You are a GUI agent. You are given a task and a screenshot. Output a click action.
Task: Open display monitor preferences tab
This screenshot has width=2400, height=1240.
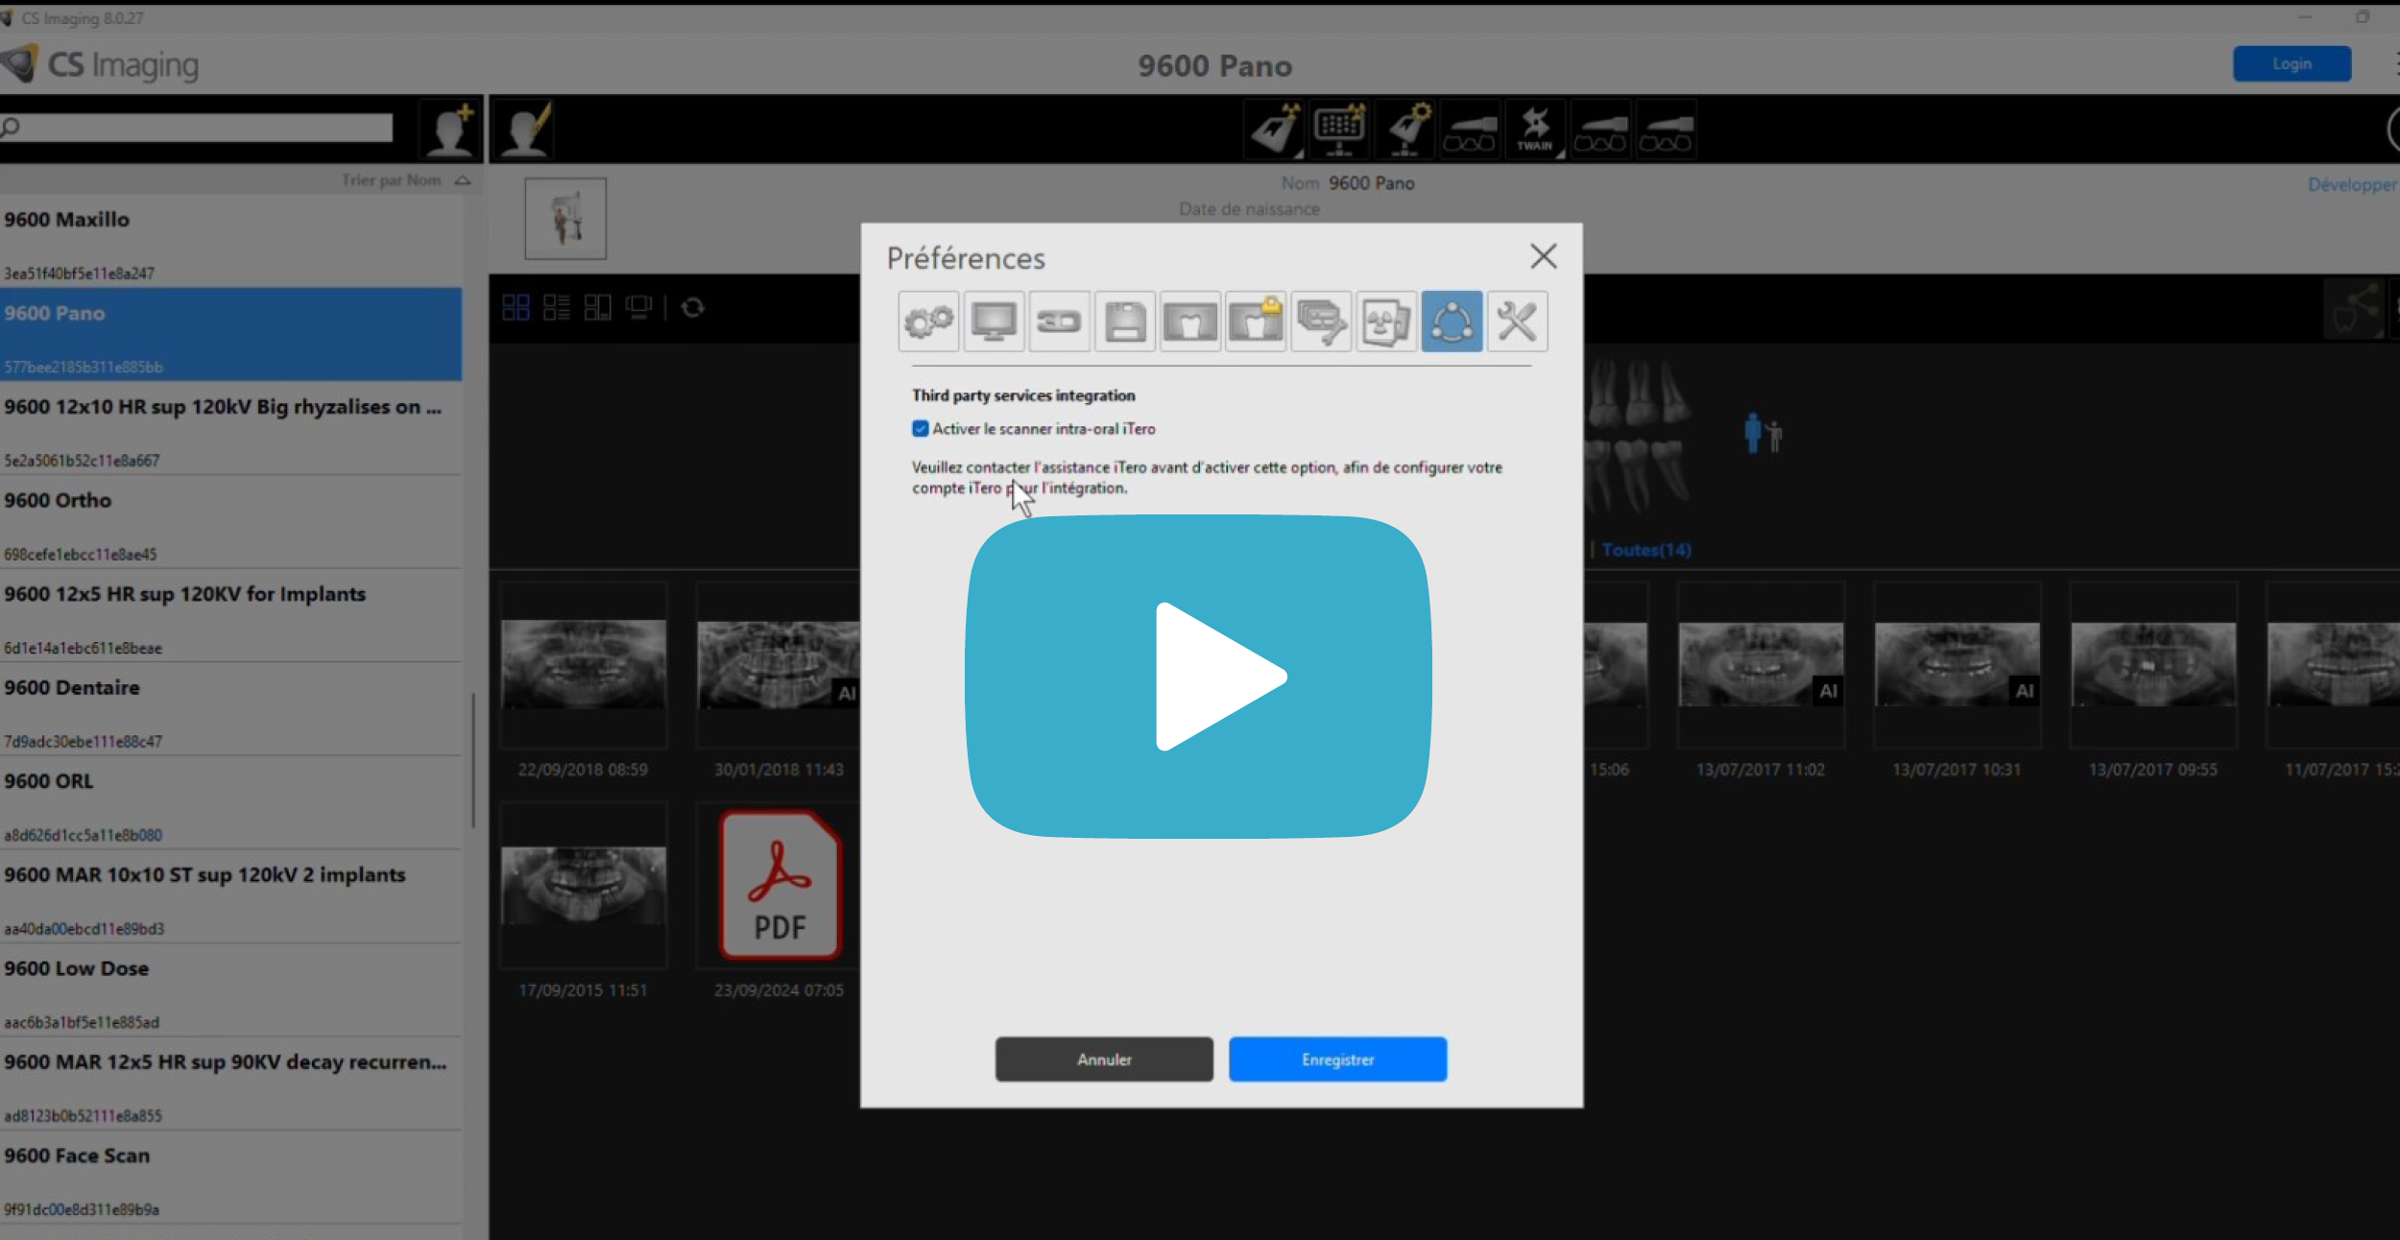coord(994,322)
